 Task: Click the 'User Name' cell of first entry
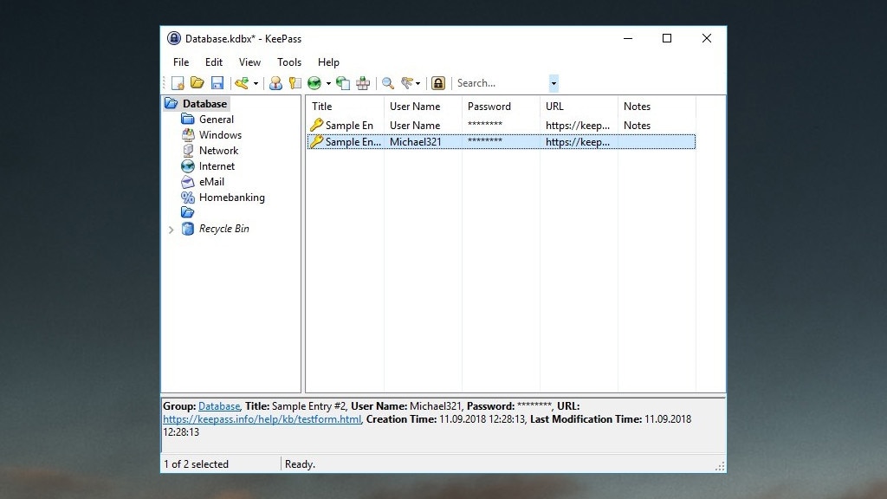coord(415,126)
